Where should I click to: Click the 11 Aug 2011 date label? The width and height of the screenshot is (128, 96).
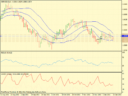pos(5,95)
